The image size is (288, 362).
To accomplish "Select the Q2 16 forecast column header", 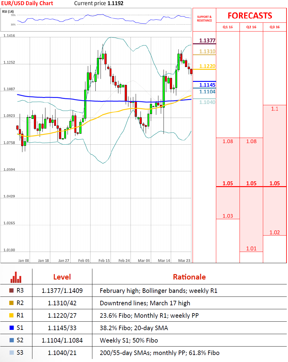I will pos(251,27).
